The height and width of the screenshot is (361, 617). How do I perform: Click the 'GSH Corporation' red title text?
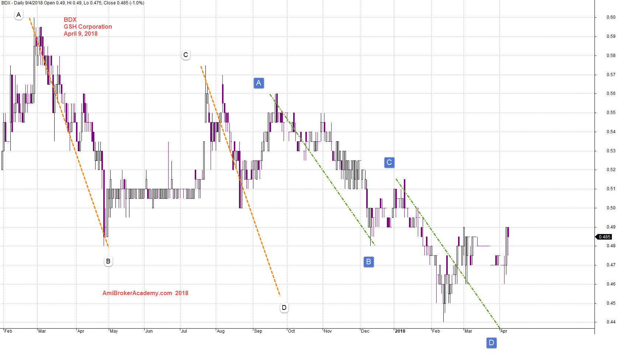click(x=88, y=27)
